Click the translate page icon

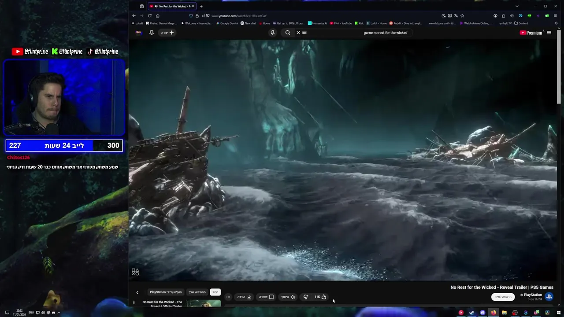coord(456,16)
